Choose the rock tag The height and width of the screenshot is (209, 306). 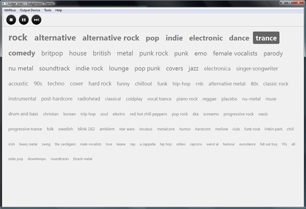point(18,37)
